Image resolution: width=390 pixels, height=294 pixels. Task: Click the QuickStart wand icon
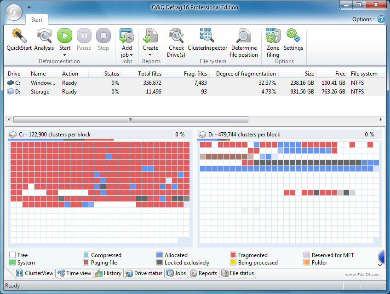(19, 35)
